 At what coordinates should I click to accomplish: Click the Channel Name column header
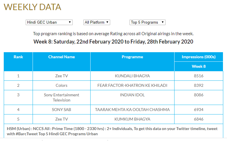pyautogui.click(x=61, y=62)
